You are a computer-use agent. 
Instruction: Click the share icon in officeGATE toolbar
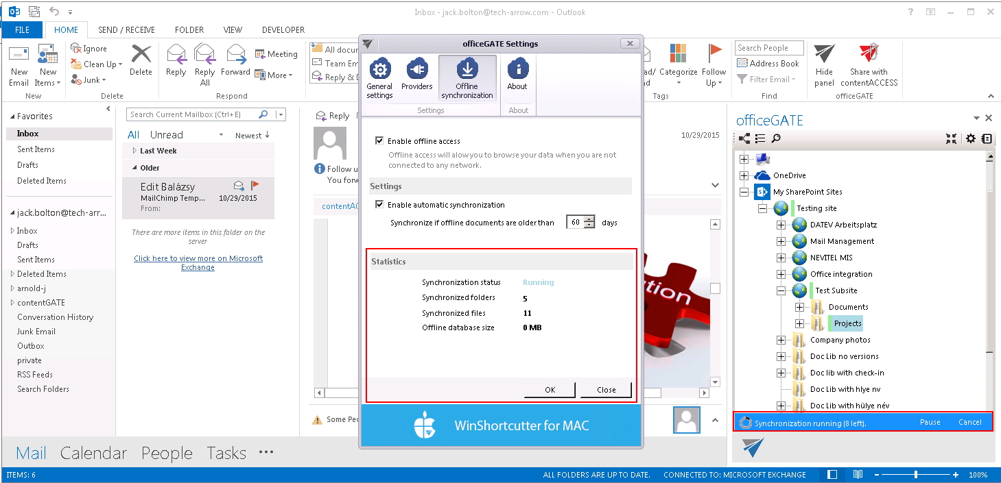744,138
